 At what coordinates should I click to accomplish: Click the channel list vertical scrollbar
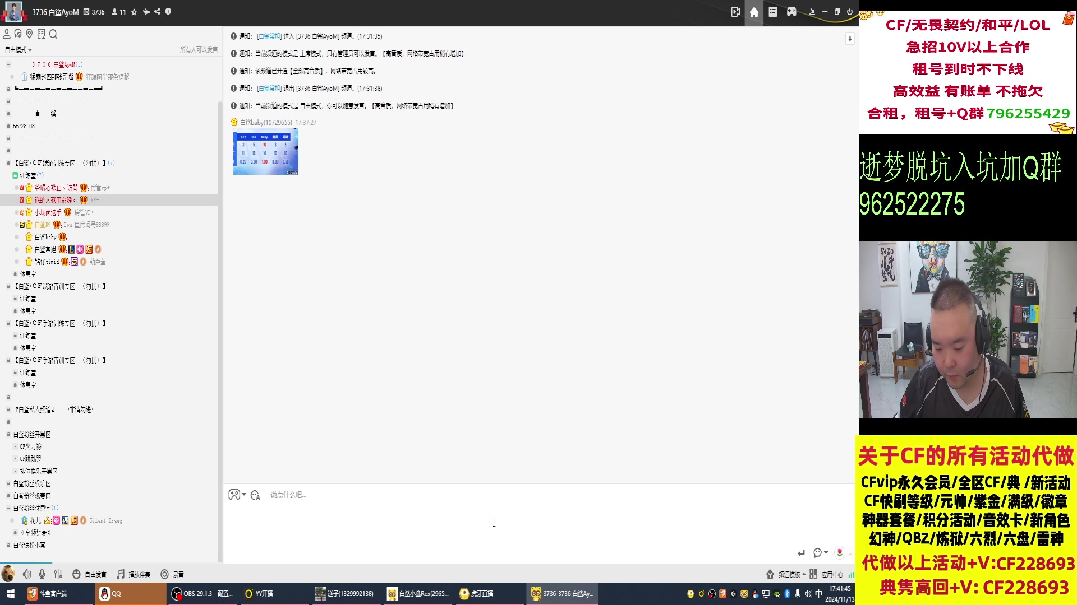click(x=220, y=331)
